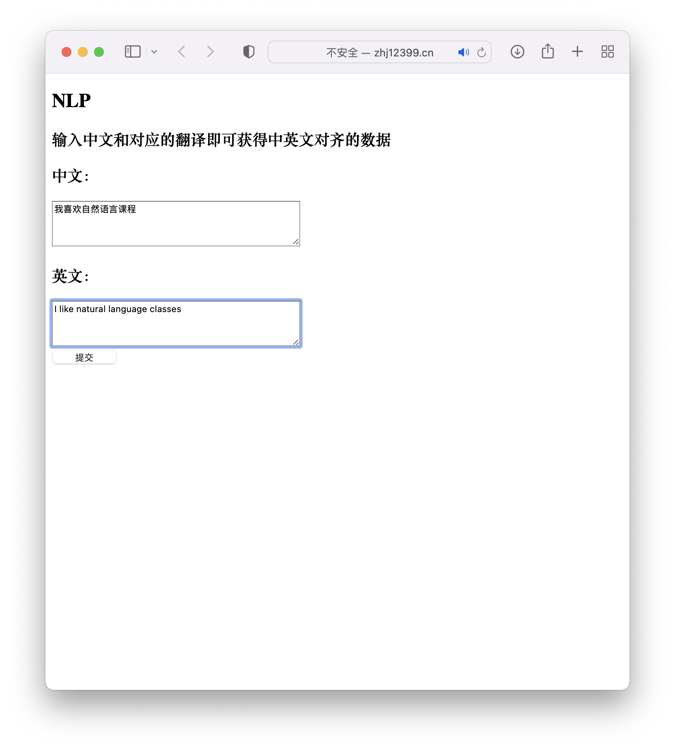
Task: Mute the tab audio speaker icon
Action: (x=464, y=52)
